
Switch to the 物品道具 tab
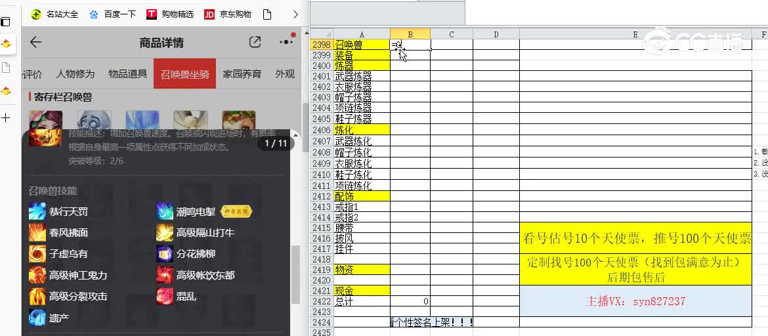pos(127,74)
